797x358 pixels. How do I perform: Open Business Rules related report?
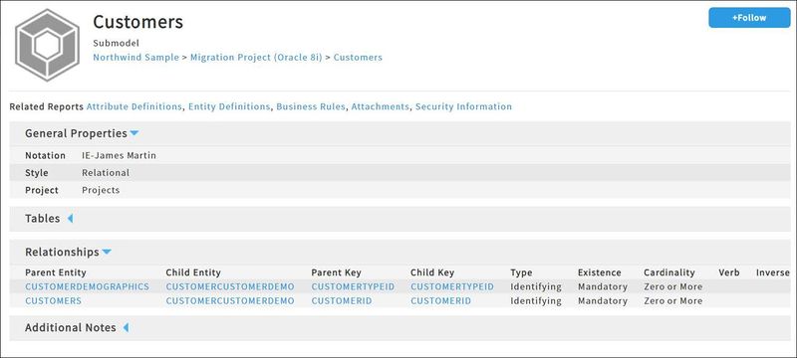coord(311,106)
